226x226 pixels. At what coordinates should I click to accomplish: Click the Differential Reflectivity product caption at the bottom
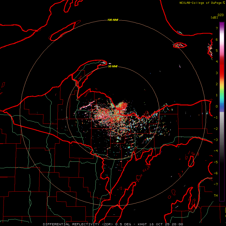(x=113, y=224)
